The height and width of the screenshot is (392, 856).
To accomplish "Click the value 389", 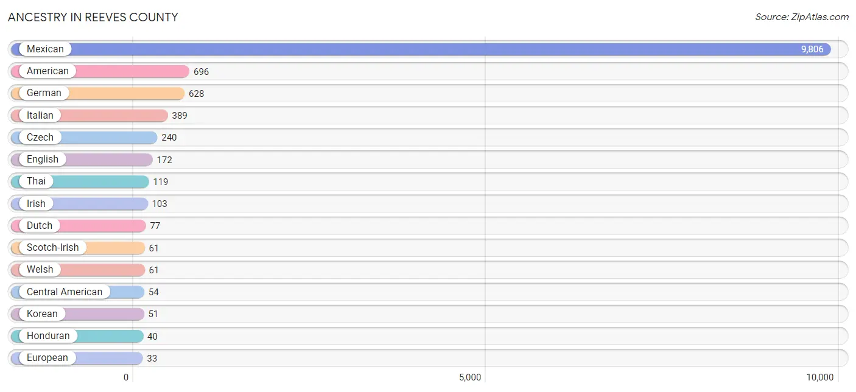I will (x=180, y=116).
